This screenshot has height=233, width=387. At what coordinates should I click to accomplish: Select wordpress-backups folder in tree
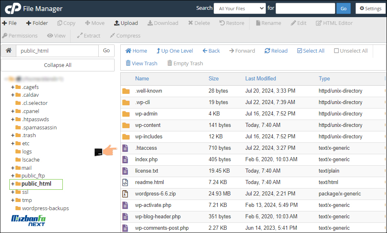pyautogui.click(x=42, y=208)
